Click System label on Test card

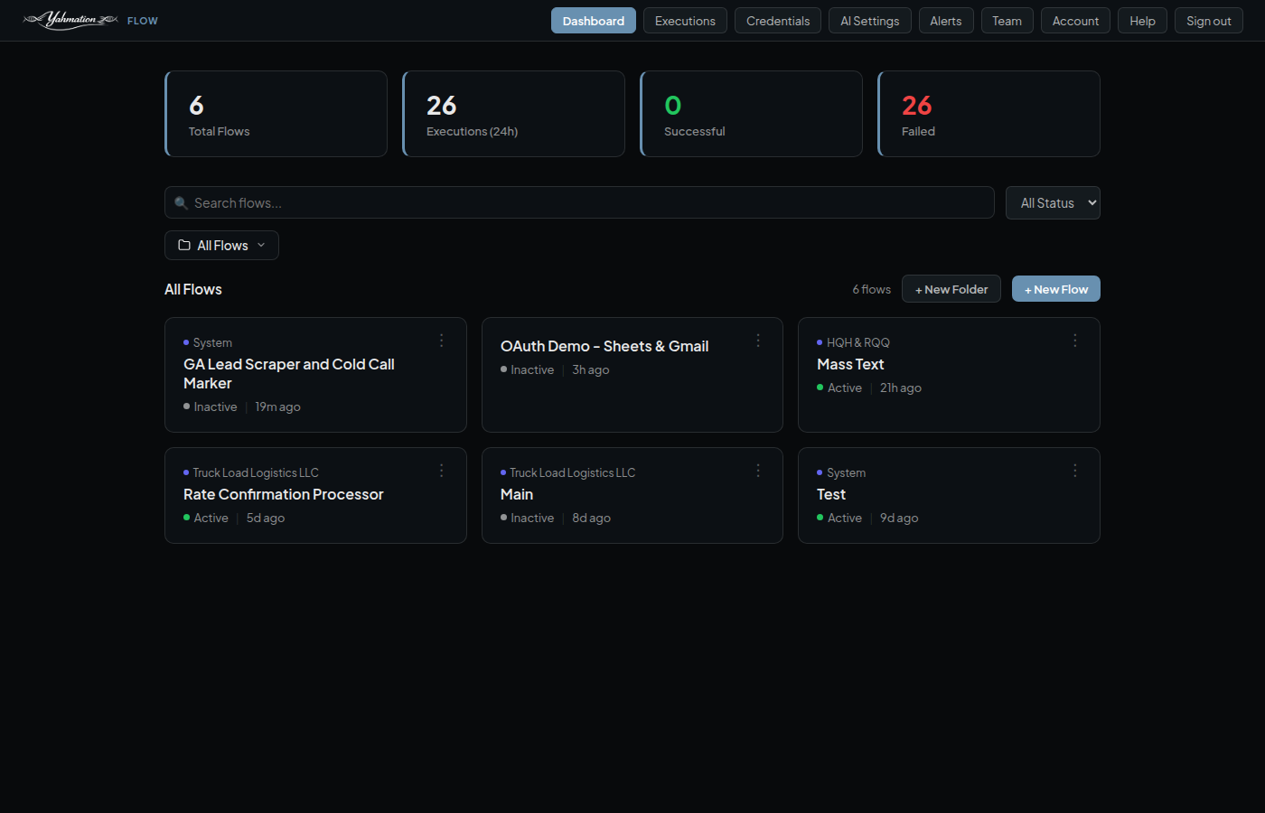pos(847,472)
